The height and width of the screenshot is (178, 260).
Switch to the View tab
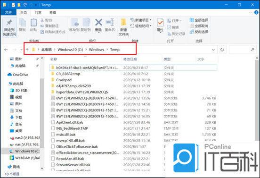coord(53,12)
